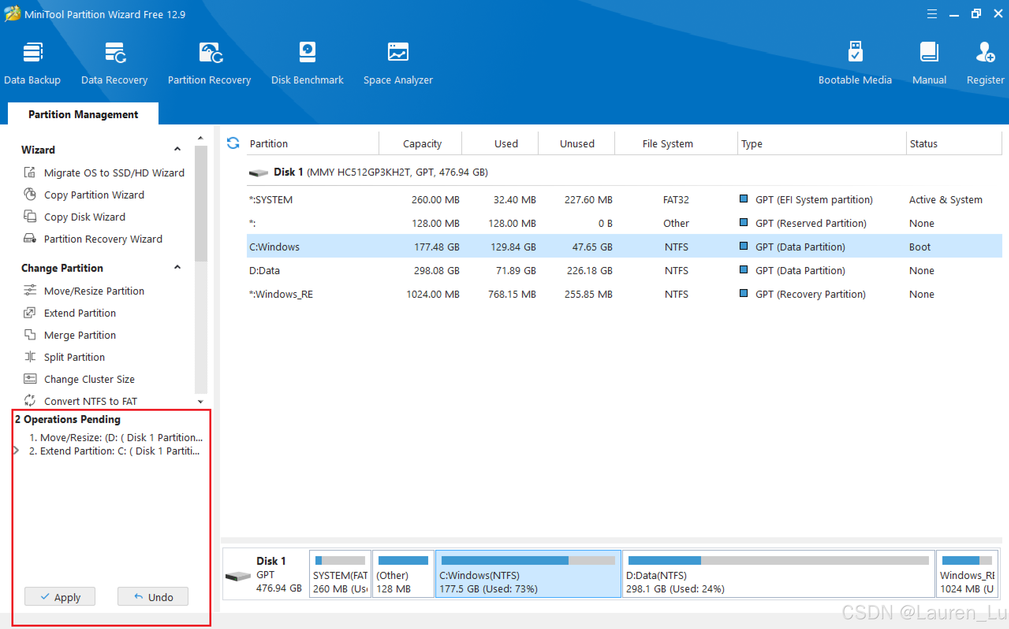Refresh the partition list
Viewport: 1009px width, 629px height.
coord(233,143)
